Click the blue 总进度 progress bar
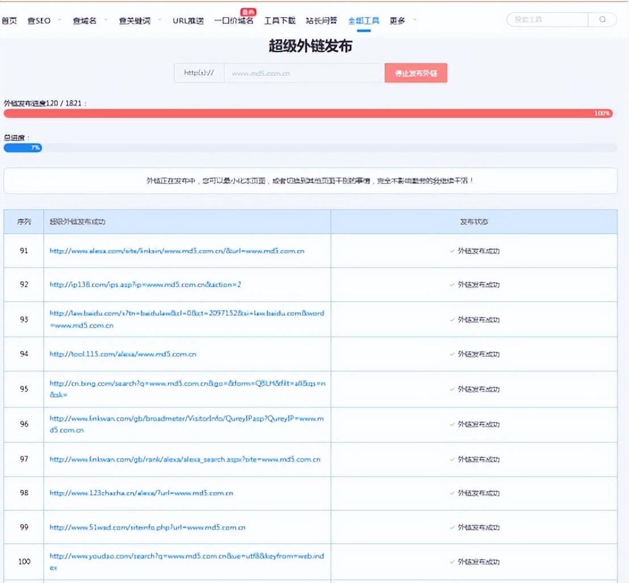629x583 pixels. 23,148
